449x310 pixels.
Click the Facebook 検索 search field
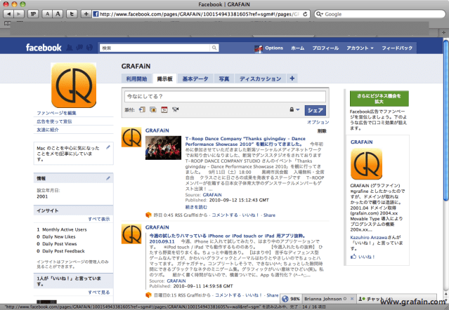155,48
